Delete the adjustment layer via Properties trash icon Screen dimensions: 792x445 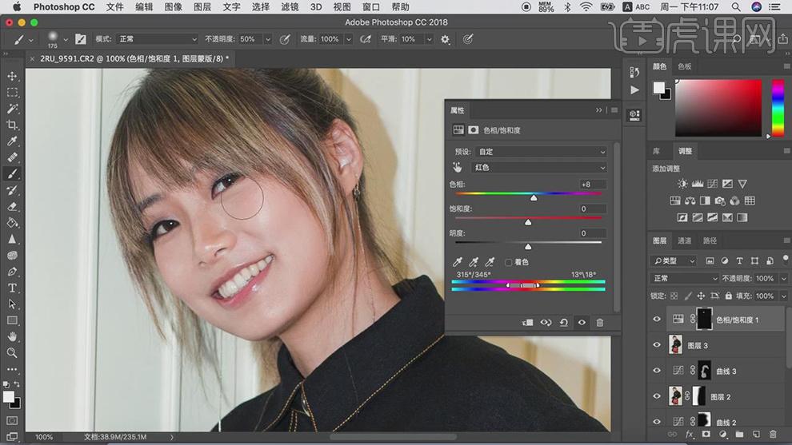coord(600,323)
